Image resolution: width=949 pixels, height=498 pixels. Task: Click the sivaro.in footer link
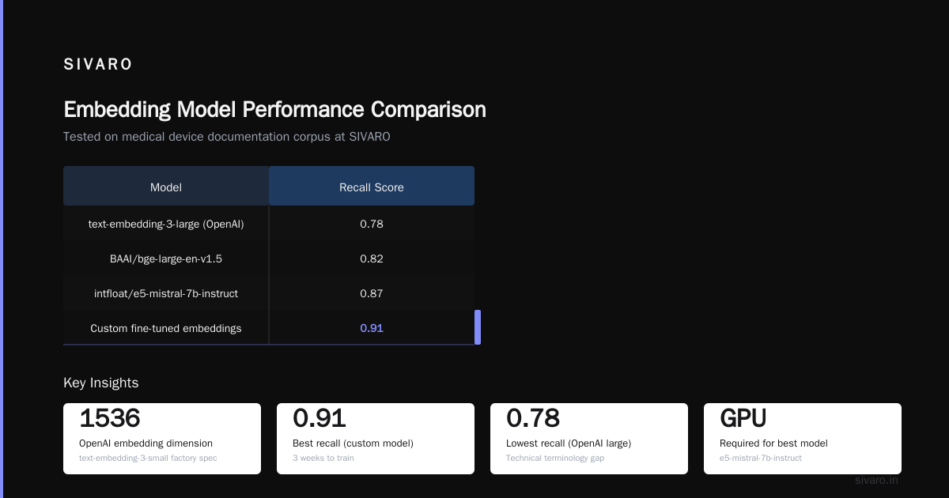(x=876, y=480)
